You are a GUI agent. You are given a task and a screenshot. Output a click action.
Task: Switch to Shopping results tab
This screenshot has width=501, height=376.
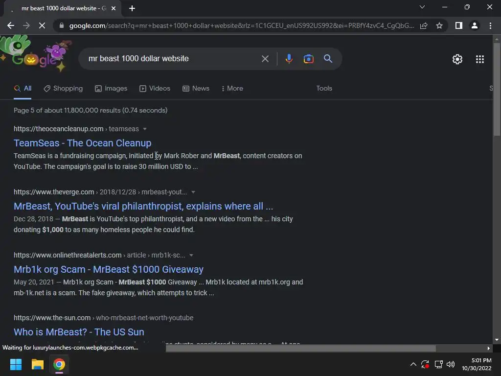pos(63,89)
